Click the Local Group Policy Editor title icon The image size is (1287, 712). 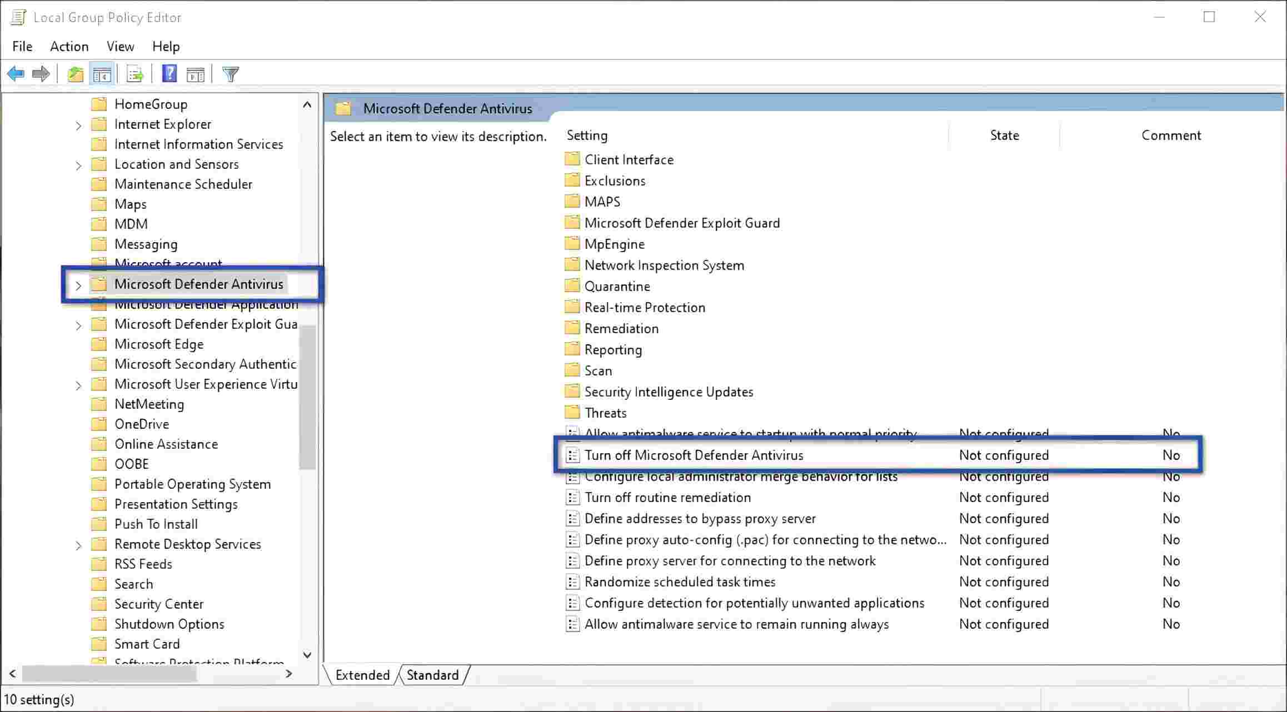18,17
